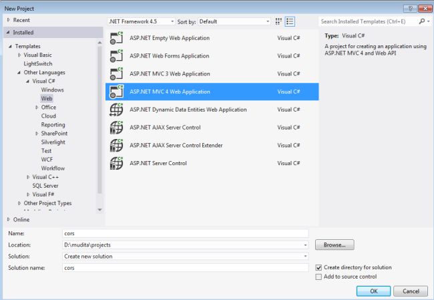Enable Add to source control checkbox
Image resolution: width=434 pixels, height=300 pixels.
pos(318,277)
